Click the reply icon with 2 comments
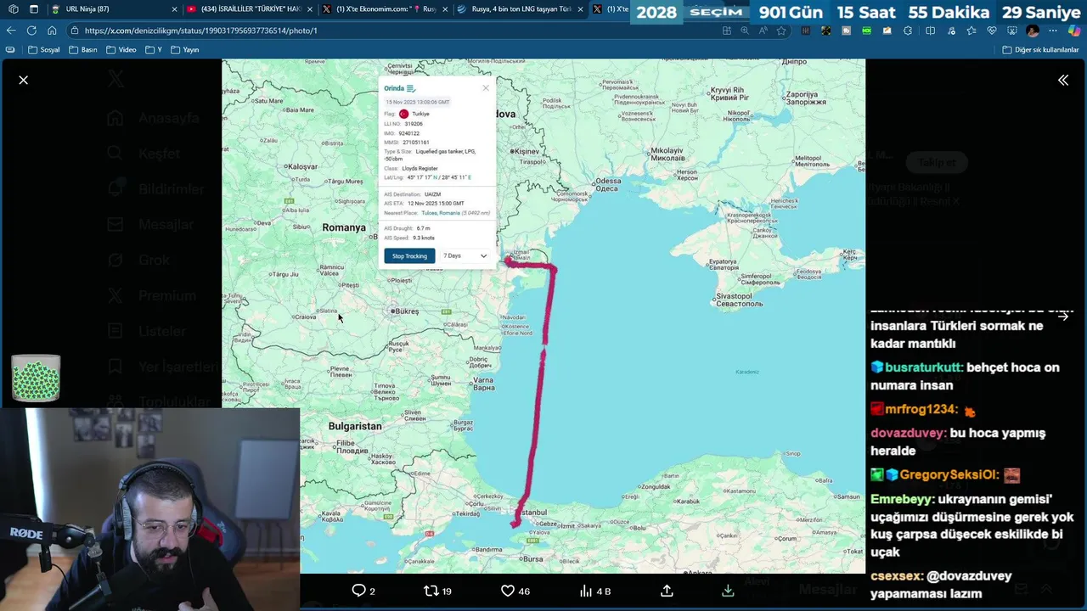The image size is (1087, 611). click(x=358, y=591)
